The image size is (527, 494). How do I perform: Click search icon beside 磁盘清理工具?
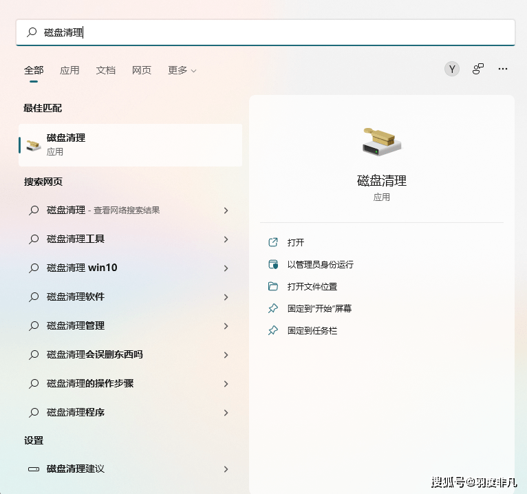point(34,239)
